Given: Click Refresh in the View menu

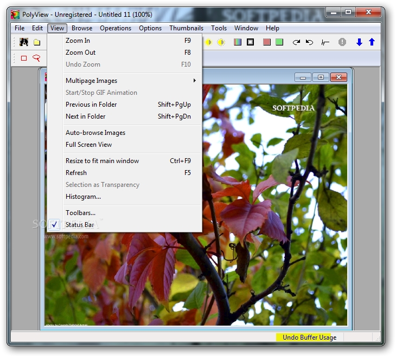Looking at the screenshot, I should pyautogui.click(x=125, y=173).
